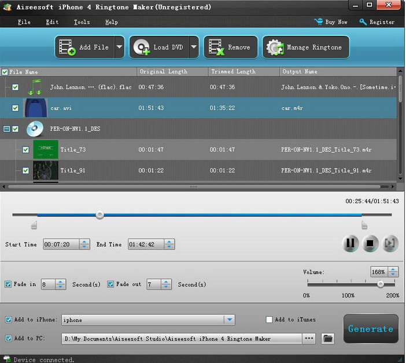Viewport: 406px width, 363px height.
Task: Click the Volume slider knob
Action: (381, 284)
